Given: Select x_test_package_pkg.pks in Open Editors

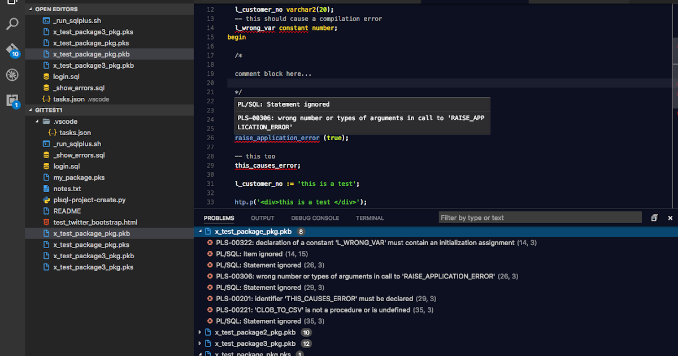Looking at the screenshot, I should click(x=109, y=43).
